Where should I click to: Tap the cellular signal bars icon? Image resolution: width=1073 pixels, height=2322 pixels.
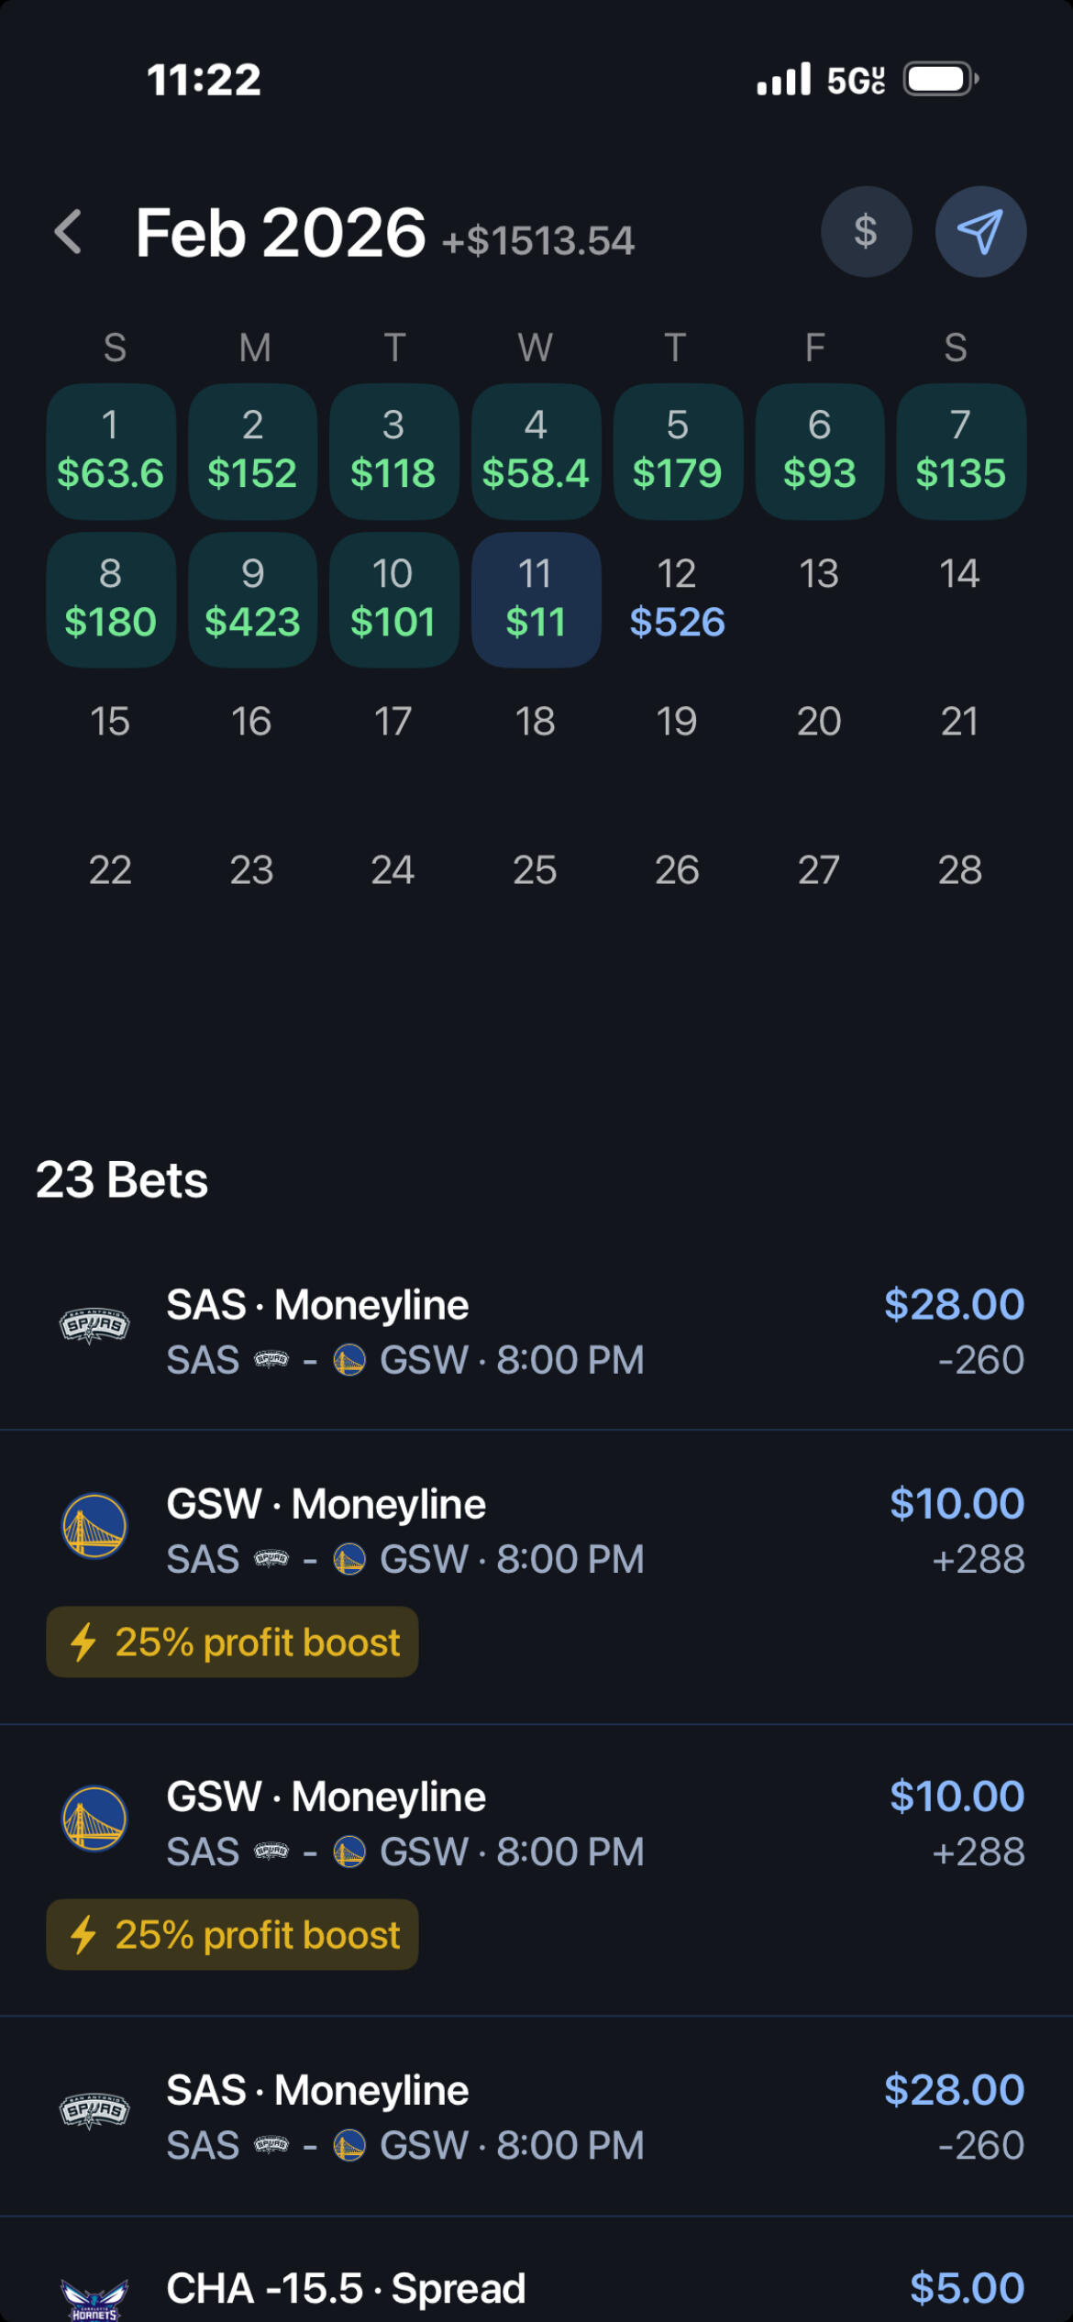[x=783, y=80]
